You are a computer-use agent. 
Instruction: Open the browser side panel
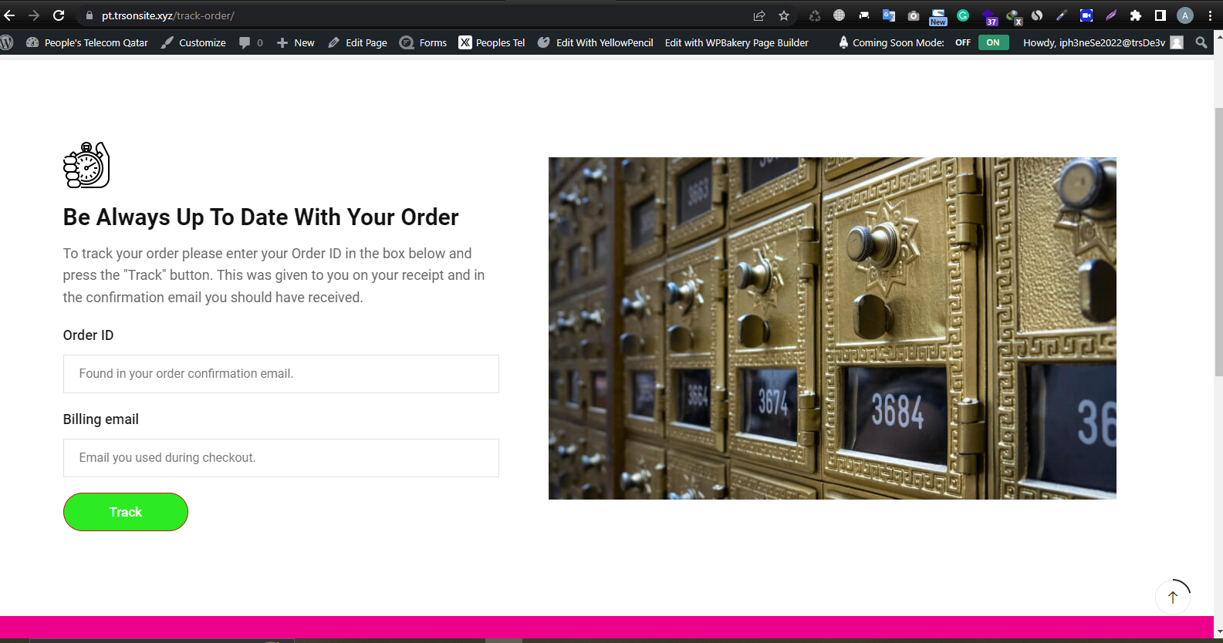point(1160,15)
